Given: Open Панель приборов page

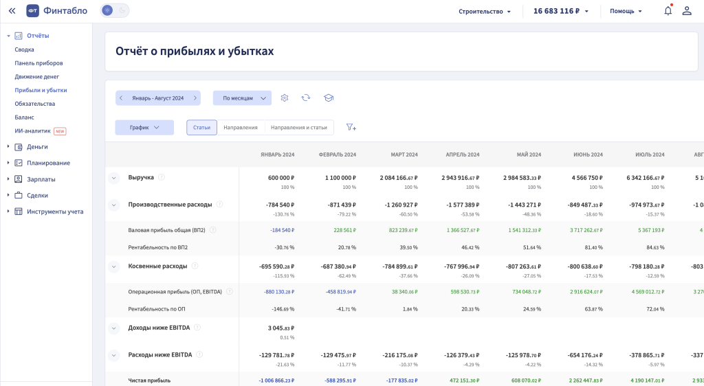Looking at the screenshot, I should (38, 63).
